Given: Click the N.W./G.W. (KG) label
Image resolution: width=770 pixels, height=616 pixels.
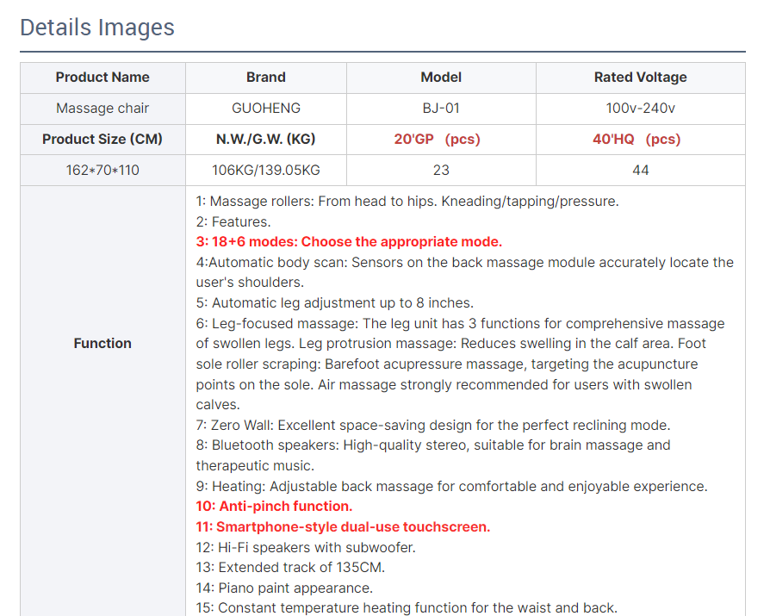Looking at the screenshot, I should (265, 140).
